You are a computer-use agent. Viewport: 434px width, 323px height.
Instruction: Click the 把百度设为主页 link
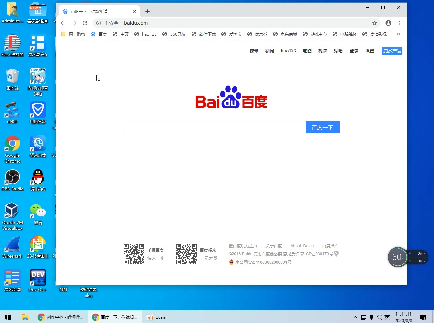coord(243,246)
